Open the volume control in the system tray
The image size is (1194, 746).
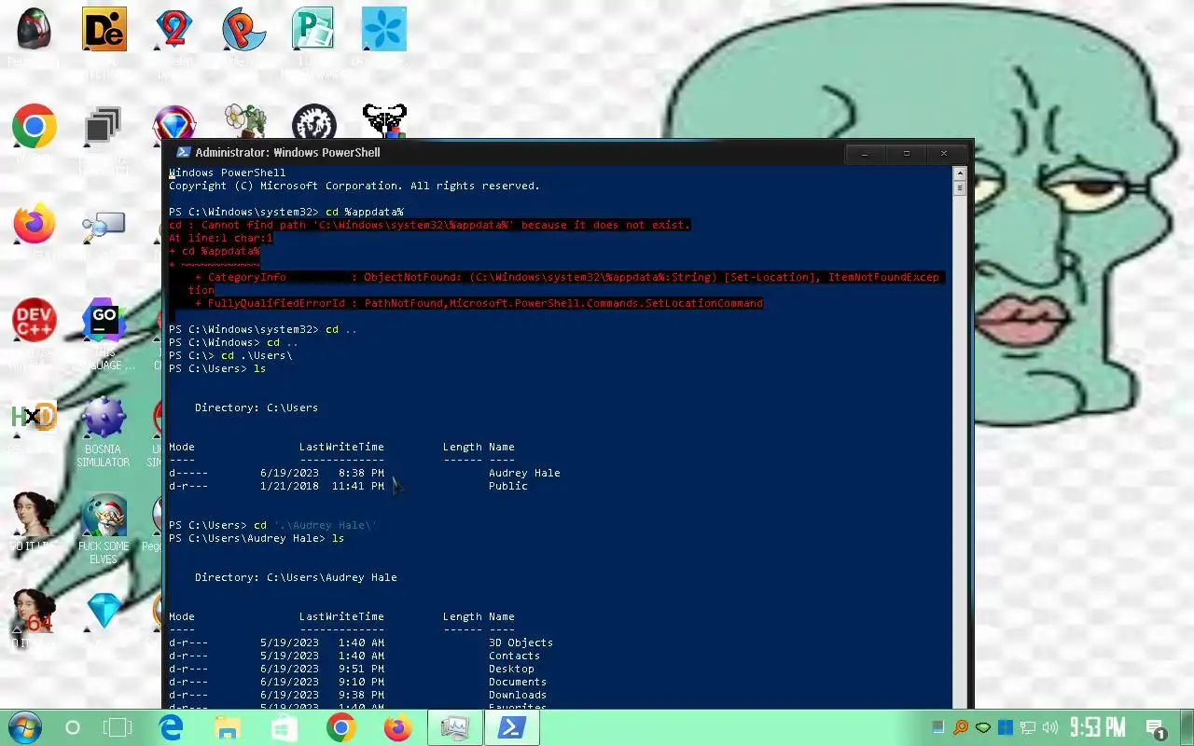(1050, 727)
